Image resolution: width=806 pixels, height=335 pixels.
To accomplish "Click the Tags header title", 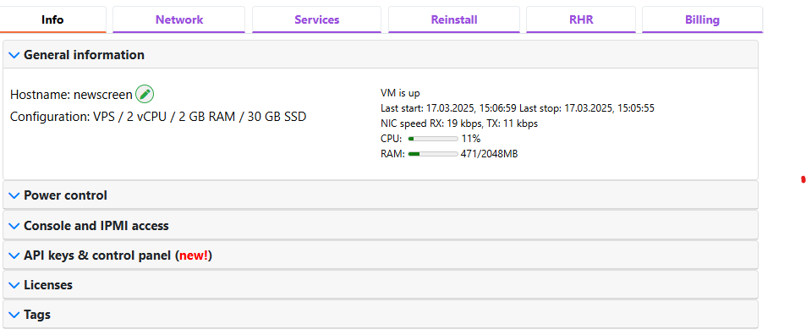I will pyautogui.click(x=37, y=315).
